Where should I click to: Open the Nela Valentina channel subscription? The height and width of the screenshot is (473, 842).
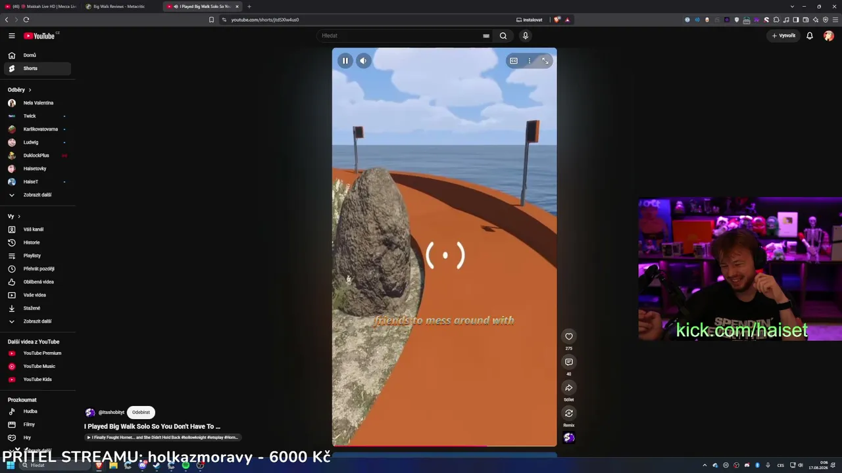37,103
